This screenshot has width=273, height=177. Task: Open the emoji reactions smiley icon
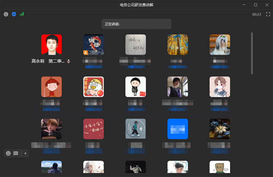[x=8, y=153]
